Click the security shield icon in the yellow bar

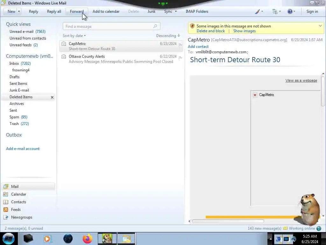coord(192,26)
